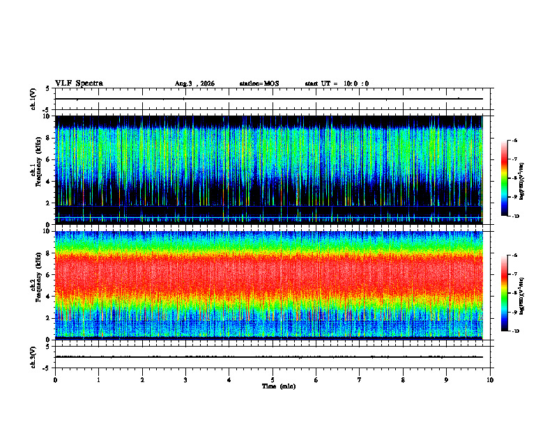Image resolution: width=552 pixels, height=426 pixels.
Task: Click the ch.2 frequency axis "4" tick label
Action: click(49, 297)
